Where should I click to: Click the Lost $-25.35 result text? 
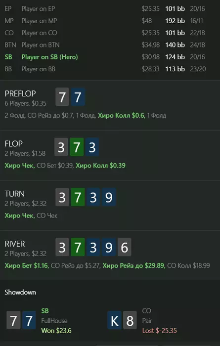160,331
